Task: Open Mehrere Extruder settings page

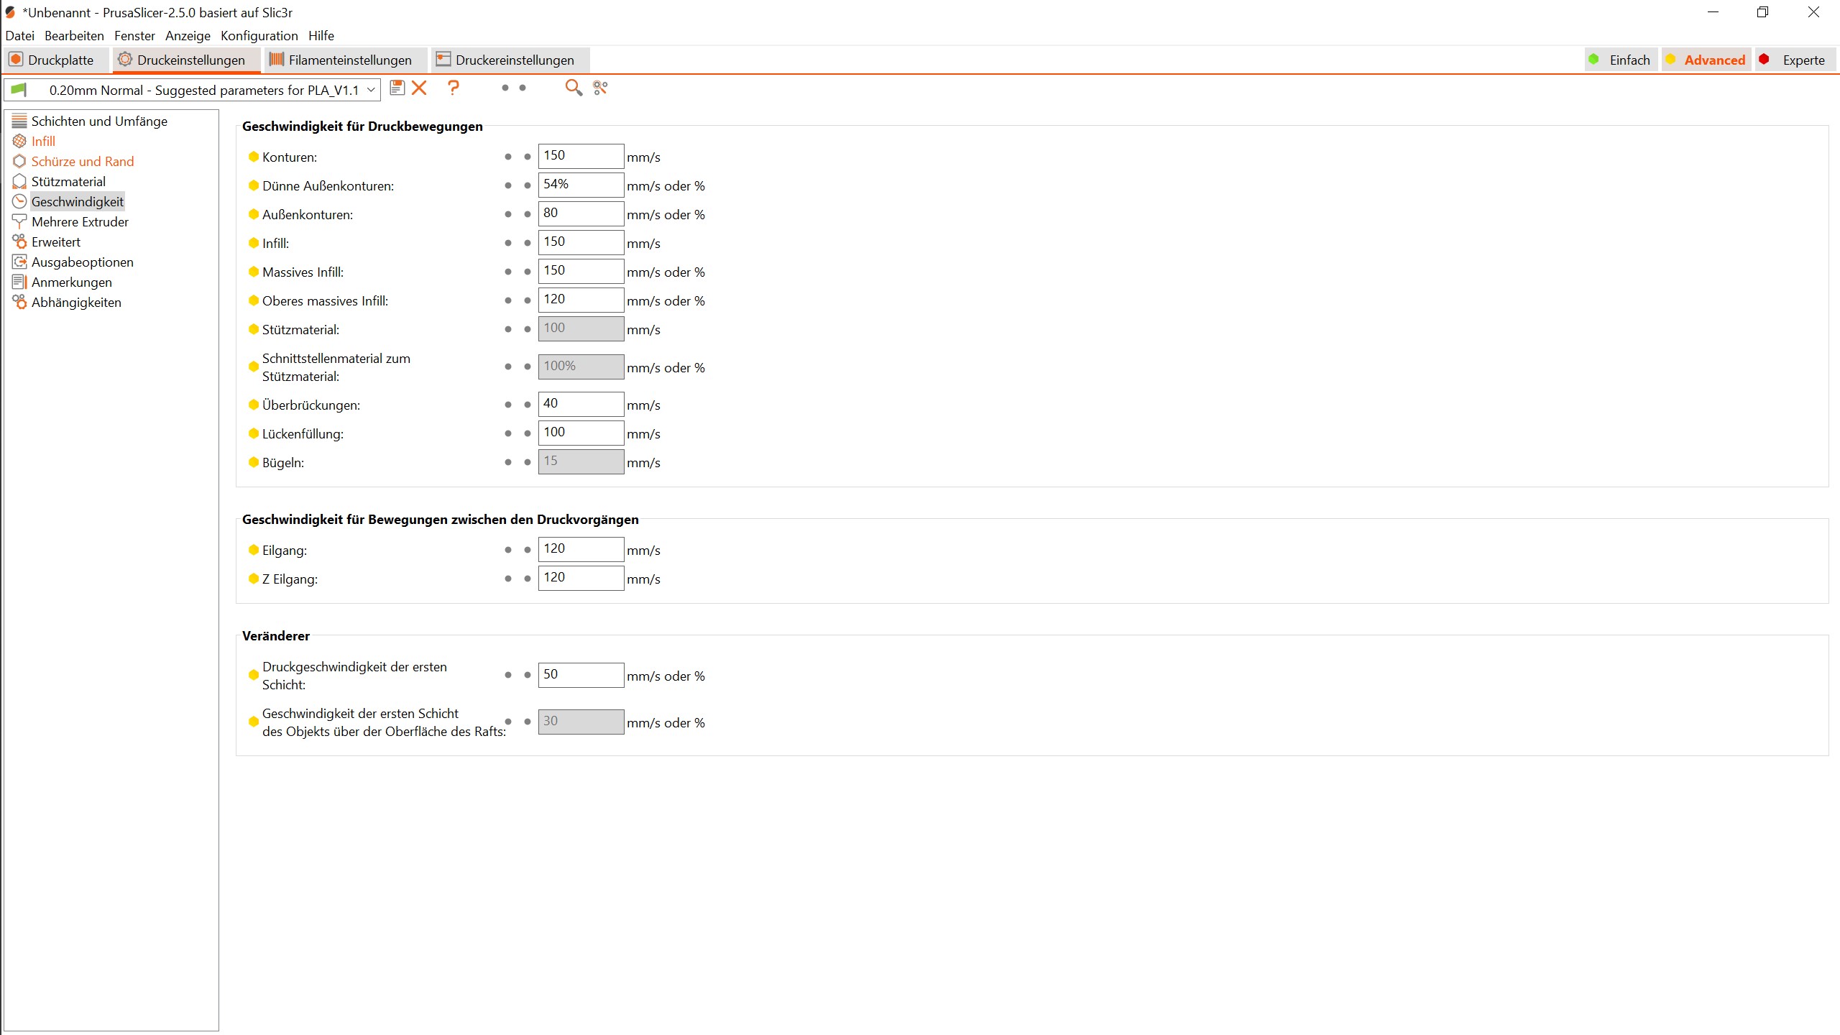Action: [80, 222]
